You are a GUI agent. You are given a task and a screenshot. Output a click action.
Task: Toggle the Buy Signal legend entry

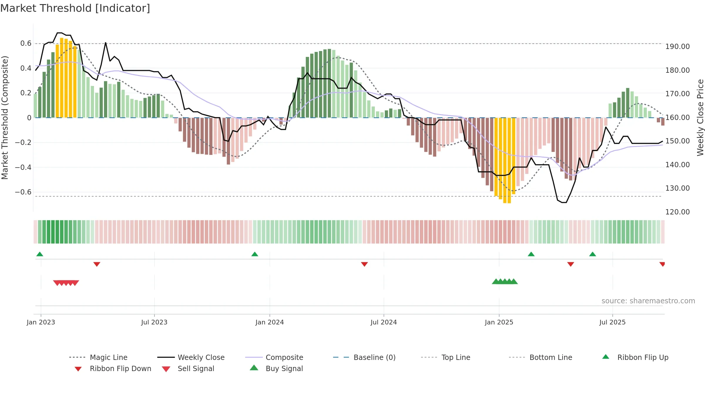point(276,368)
